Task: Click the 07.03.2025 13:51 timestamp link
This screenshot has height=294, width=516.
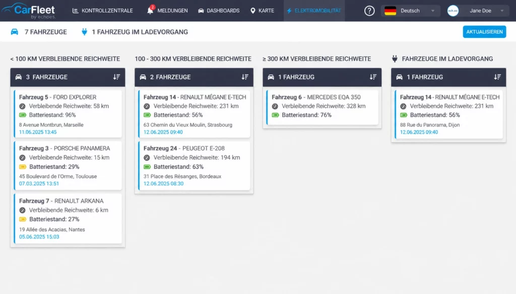Action: tap(39, 184)
